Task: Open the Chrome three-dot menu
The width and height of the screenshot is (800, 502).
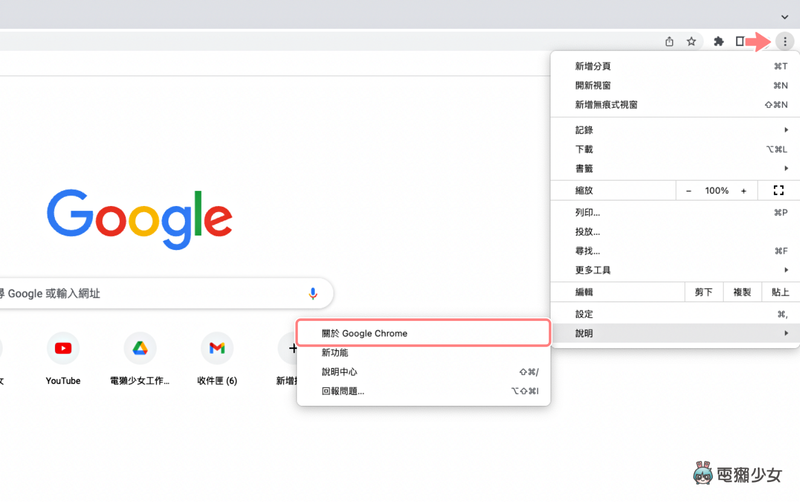Action: tap(785, 41)
